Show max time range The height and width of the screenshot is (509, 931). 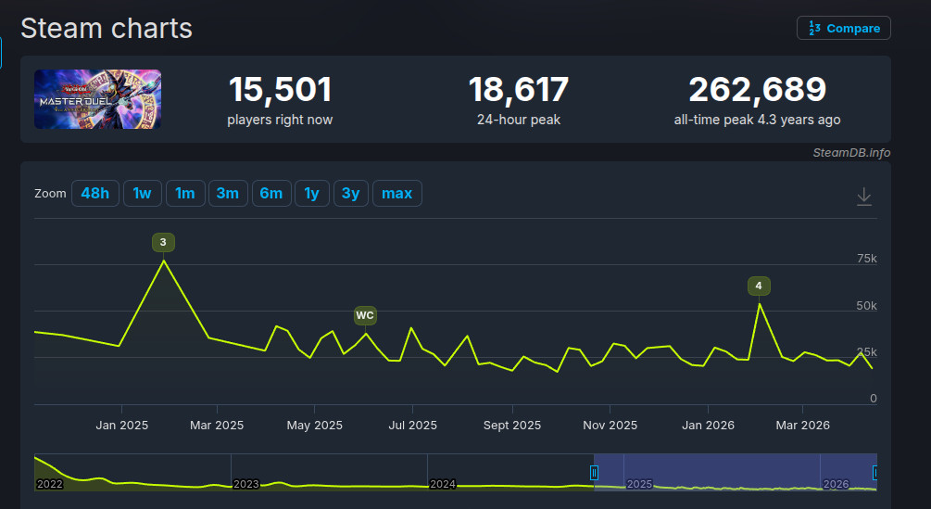(396, 193)
